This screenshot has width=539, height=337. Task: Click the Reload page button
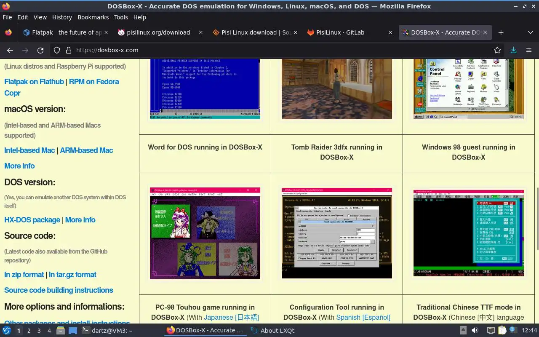pyautogui.click(x=40, y=50)
